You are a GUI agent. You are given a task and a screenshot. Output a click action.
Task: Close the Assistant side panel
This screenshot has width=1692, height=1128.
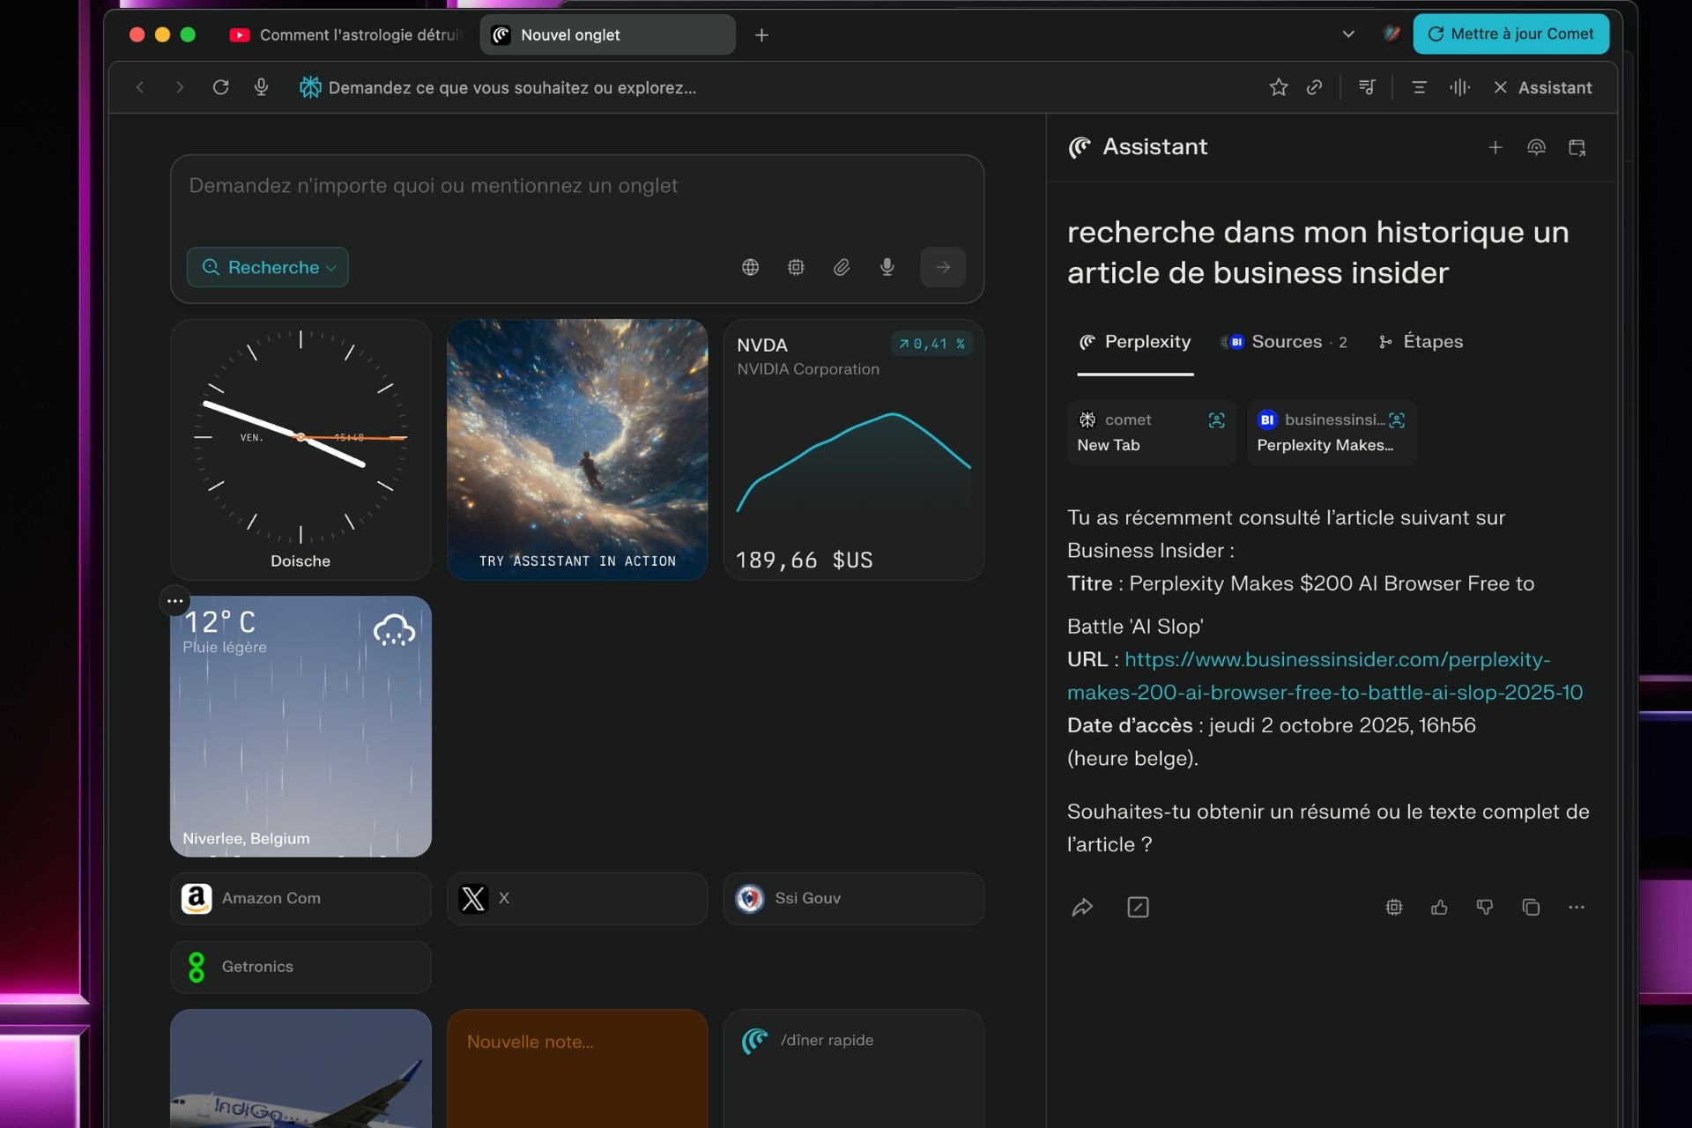[1500, 87]
